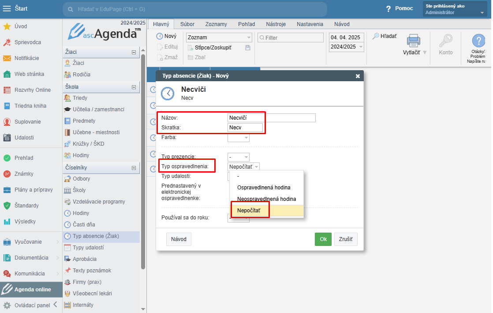493x313 pixels.
Task: Click the Názov text field
Action: [x=271, y=118]
